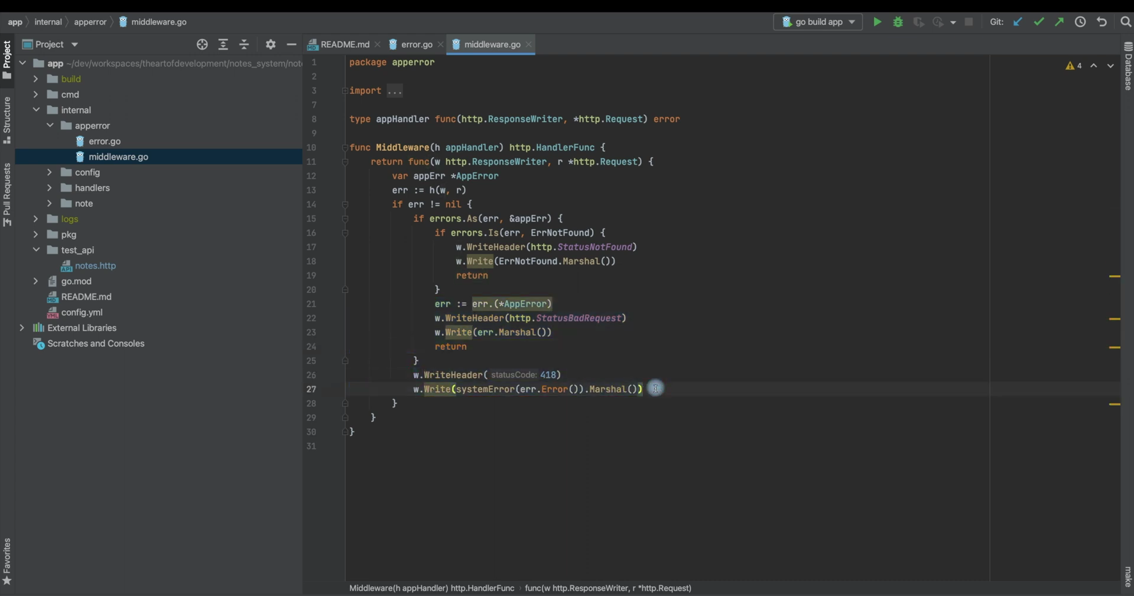Viewport: 1134px width, 596px height.
Task: Collapse all in Project panel
Action: pyautogui.click(x=244, y=44)
